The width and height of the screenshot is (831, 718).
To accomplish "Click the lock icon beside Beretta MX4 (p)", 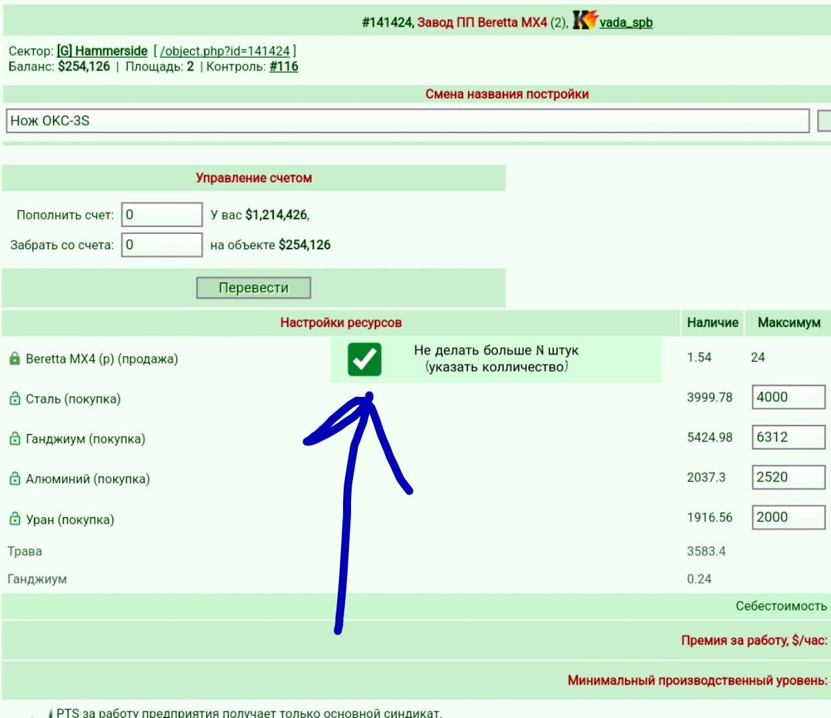I will pyautogui.click(x=15, y=359).
